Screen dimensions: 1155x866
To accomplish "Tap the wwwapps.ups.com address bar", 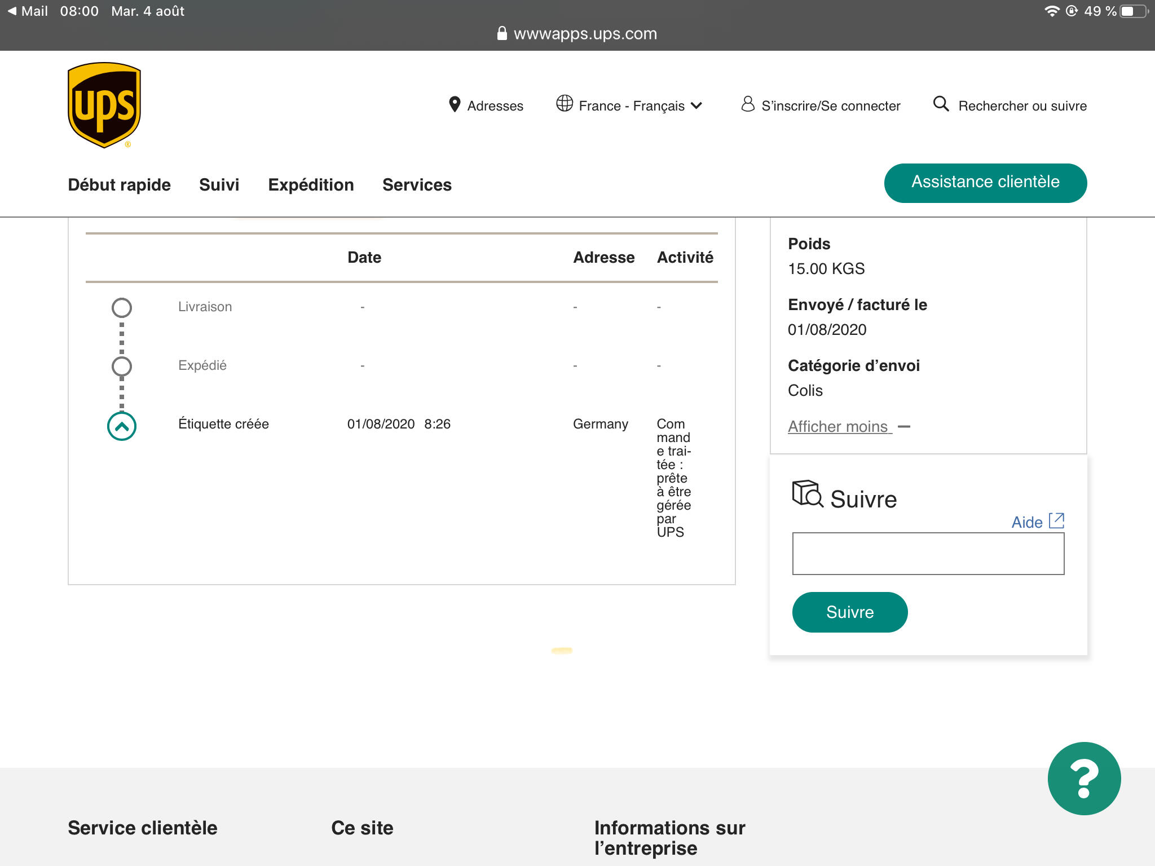I will (577, 33).
